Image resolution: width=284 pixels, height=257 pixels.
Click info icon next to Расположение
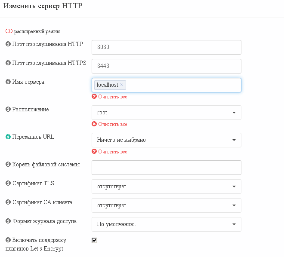(8, 109)
